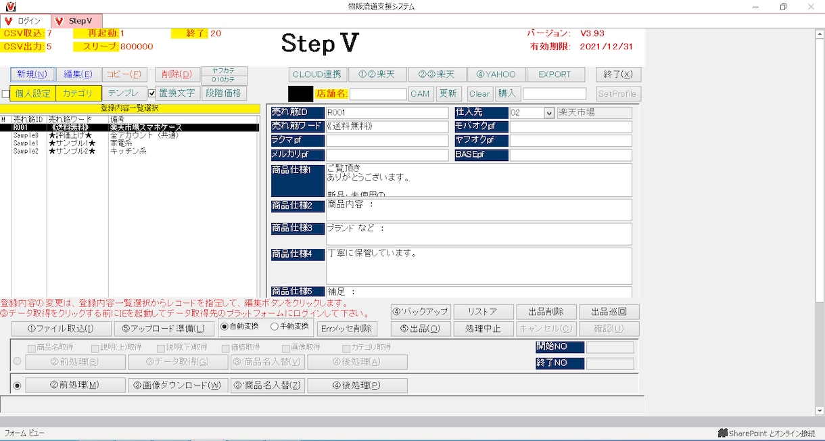Click the 処理中止 button
The image size is (825, 441).
coord(483,329)
